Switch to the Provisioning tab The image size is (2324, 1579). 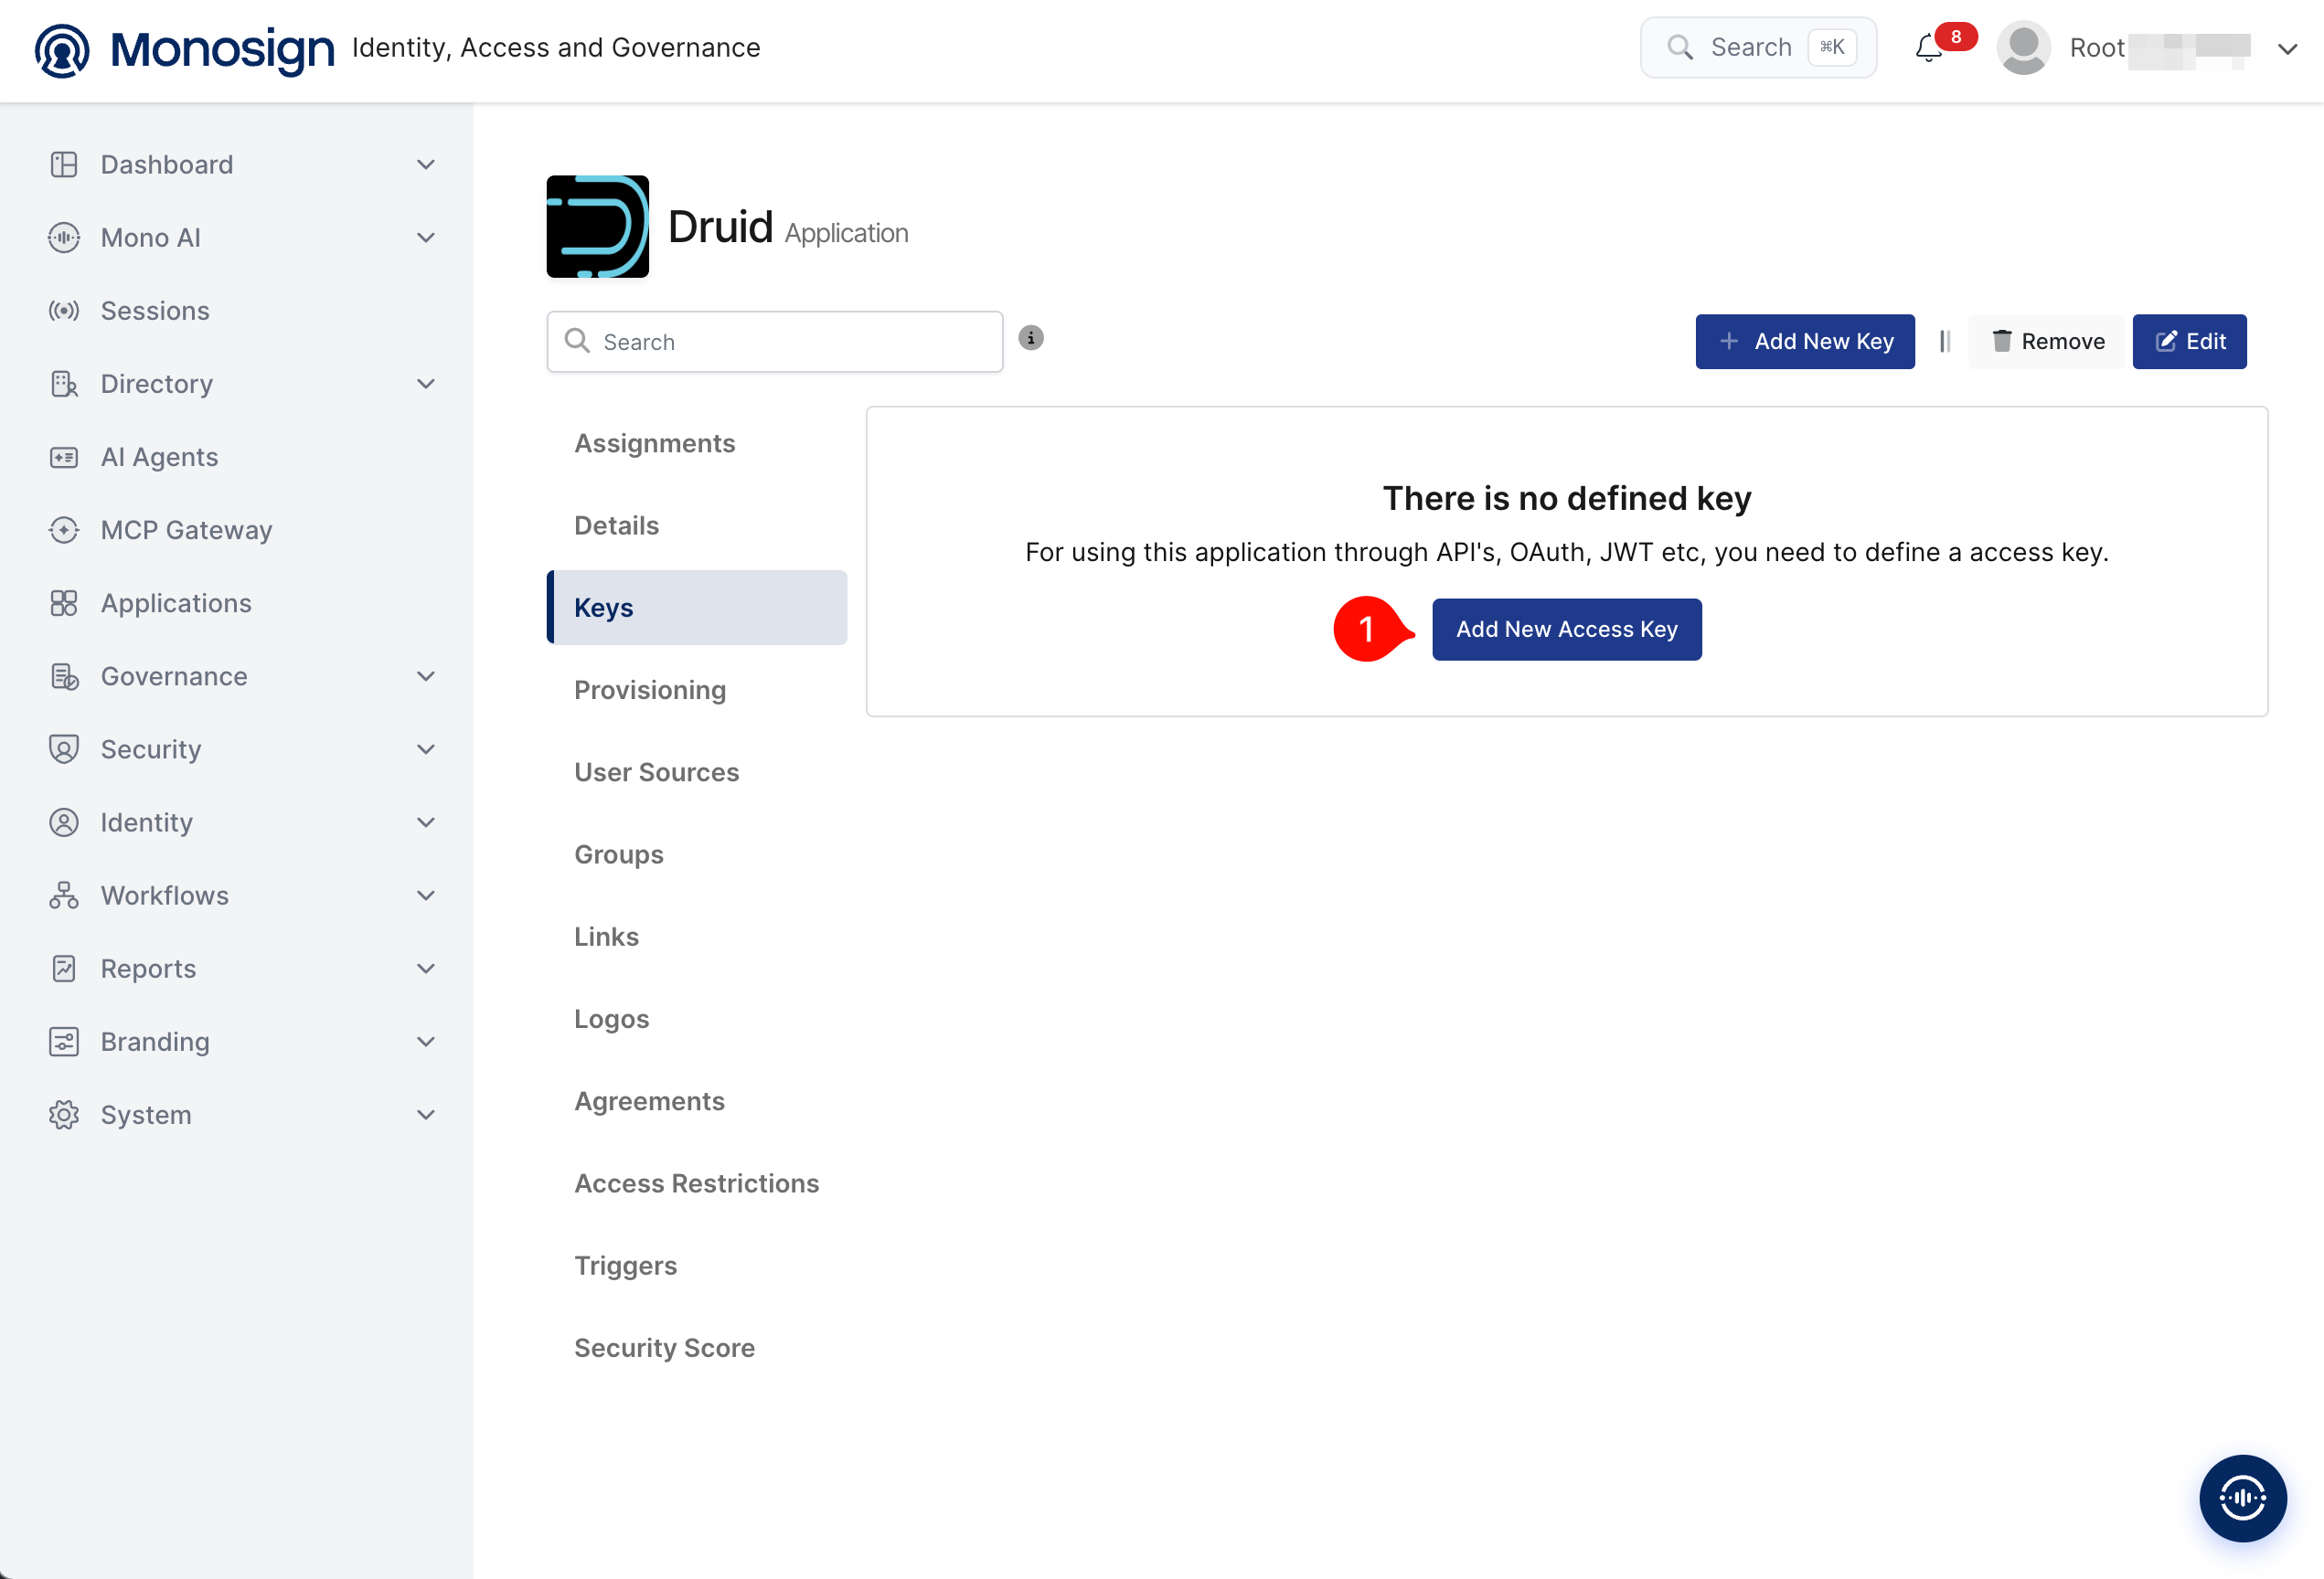point(650,690)
